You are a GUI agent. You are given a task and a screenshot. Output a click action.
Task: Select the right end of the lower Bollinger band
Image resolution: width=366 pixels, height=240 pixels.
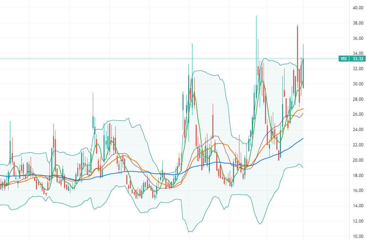[x=303, y=168]
